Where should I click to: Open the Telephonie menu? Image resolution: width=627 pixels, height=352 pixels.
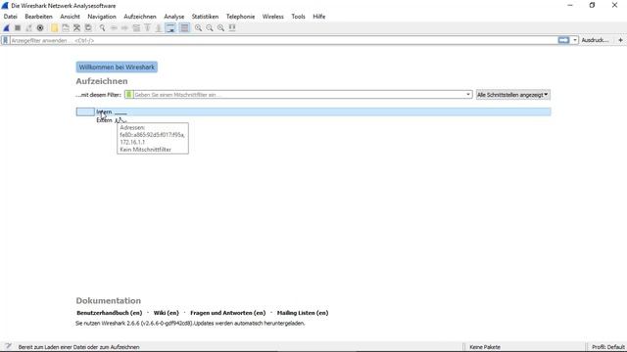point(240,17)
